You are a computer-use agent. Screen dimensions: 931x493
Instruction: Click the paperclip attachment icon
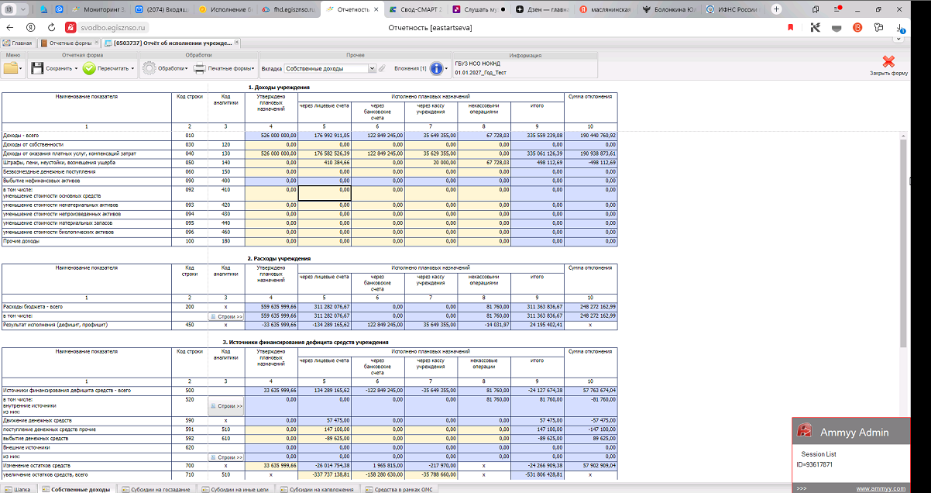pyautogui.click(x=382, y=68)
